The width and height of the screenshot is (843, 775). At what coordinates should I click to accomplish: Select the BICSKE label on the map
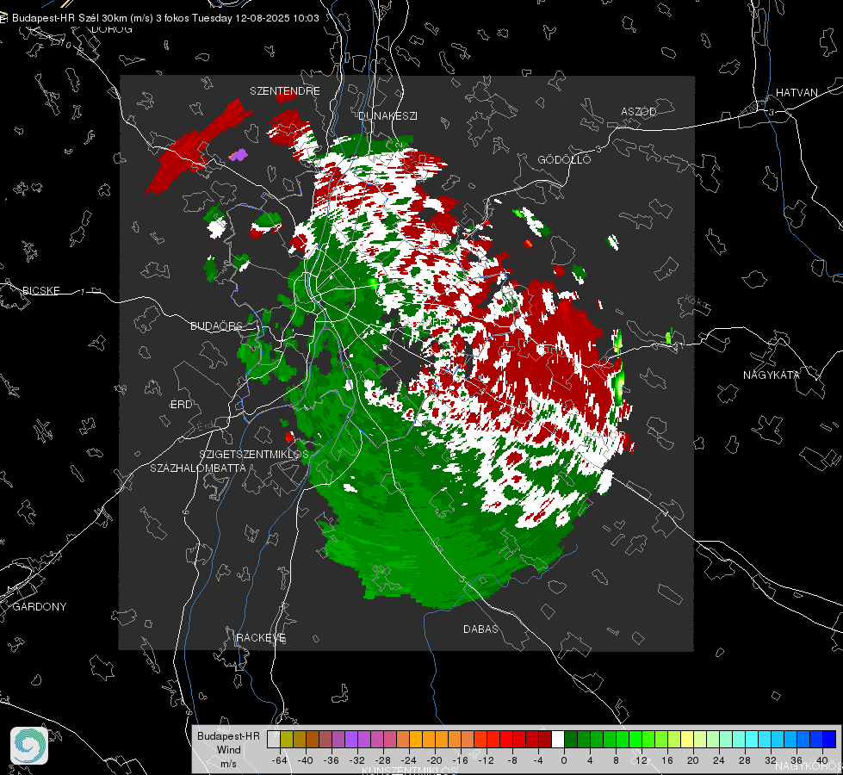(x=40, y=290)
